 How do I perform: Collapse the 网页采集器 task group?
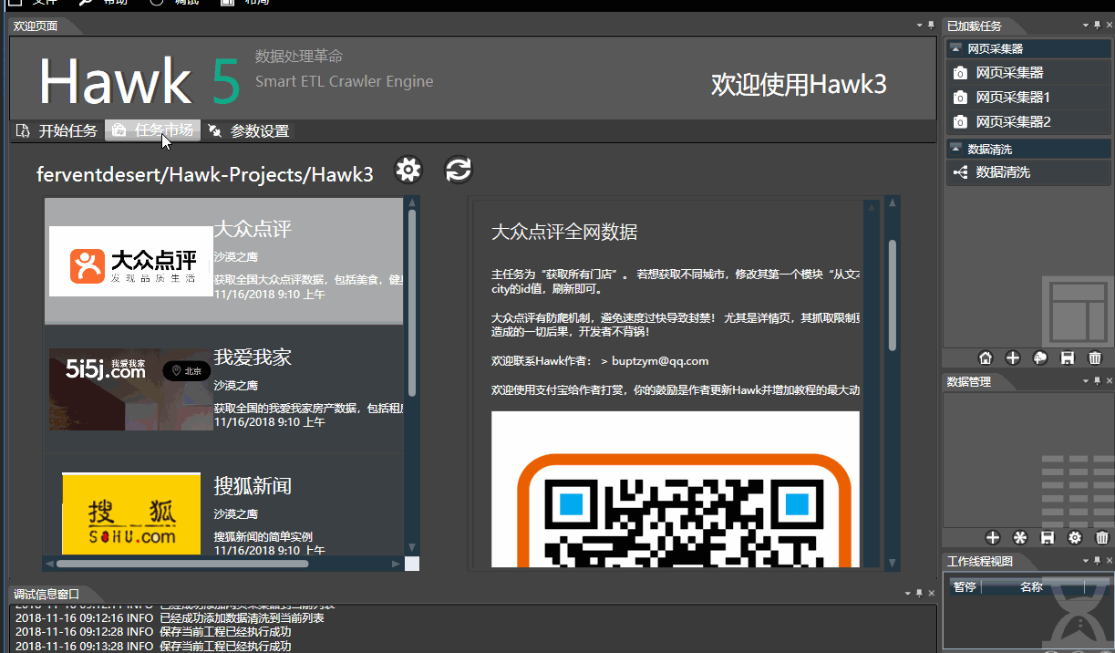955,48
